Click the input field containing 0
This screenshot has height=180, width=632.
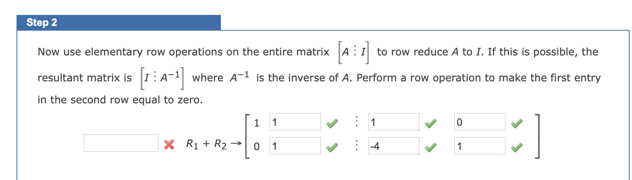480,122
